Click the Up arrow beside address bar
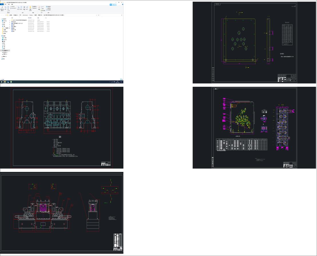Viewport: 317px width, 256px height. tap(6, 15)
